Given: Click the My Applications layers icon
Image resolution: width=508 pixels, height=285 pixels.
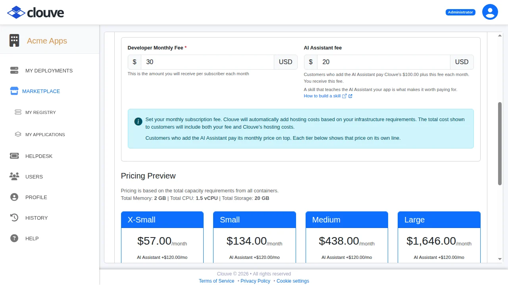Looking at the screenshot, I should pos(18,135).
